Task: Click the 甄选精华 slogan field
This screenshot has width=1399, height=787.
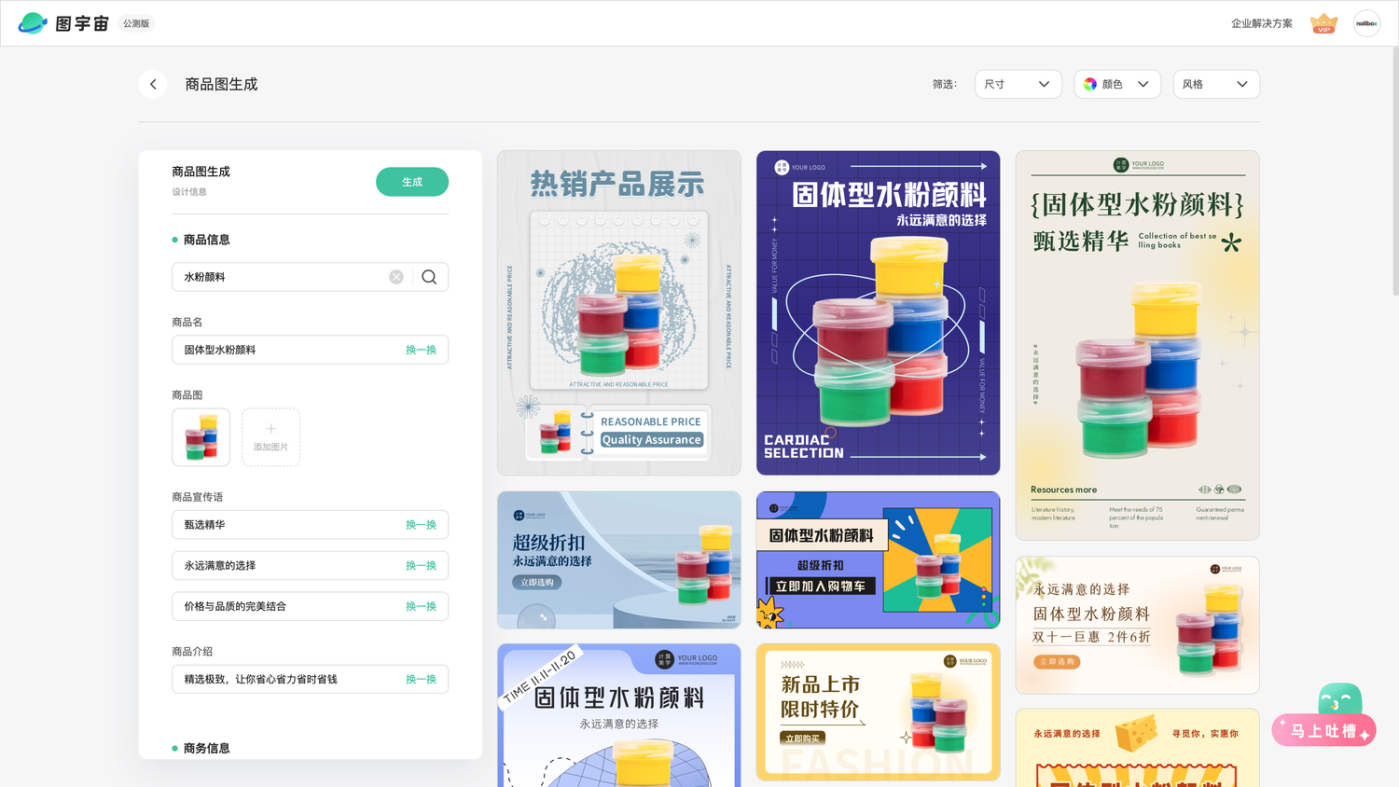Action: [310, 525]
